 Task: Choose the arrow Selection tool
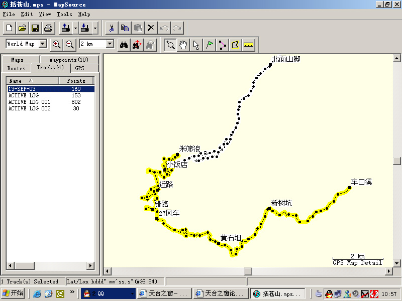(x=196, y=45)
